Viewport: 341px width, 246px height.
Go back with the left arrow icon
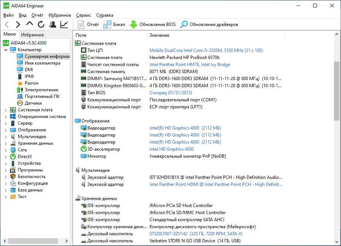click(x=7, y=24)
